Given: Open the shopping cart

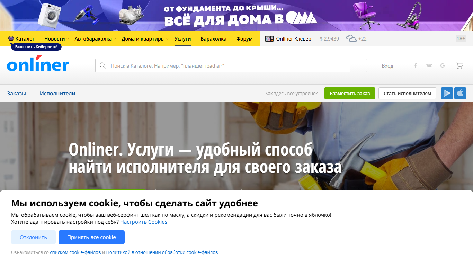Looking at the screenshot, I should [x=459, y=65].
